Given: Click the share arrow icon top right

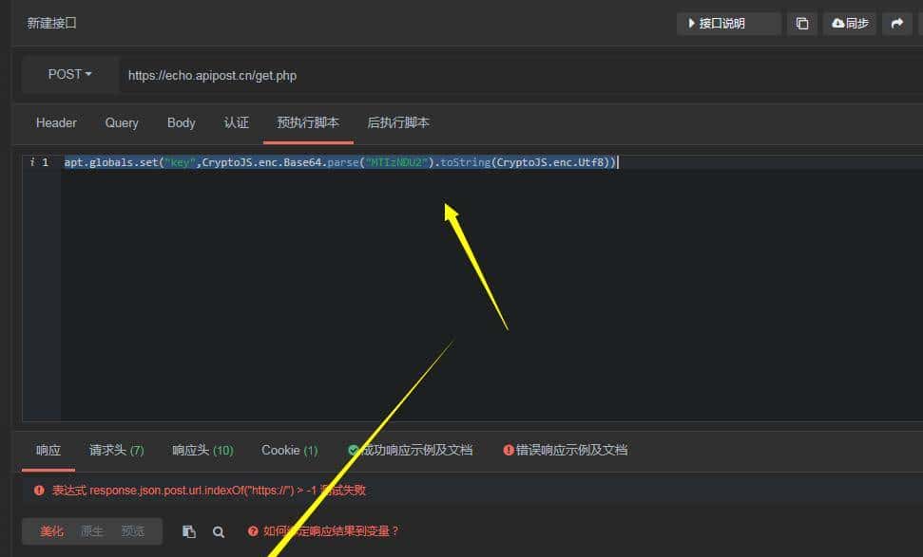Looking at the screenshot, I should pos(896,23).
